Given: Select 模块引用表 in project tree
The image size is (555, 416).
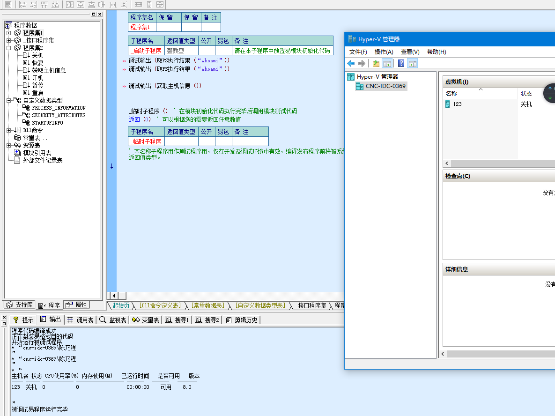Looking at the screenshot, I should pyautogui.click(x=37, y=153).
